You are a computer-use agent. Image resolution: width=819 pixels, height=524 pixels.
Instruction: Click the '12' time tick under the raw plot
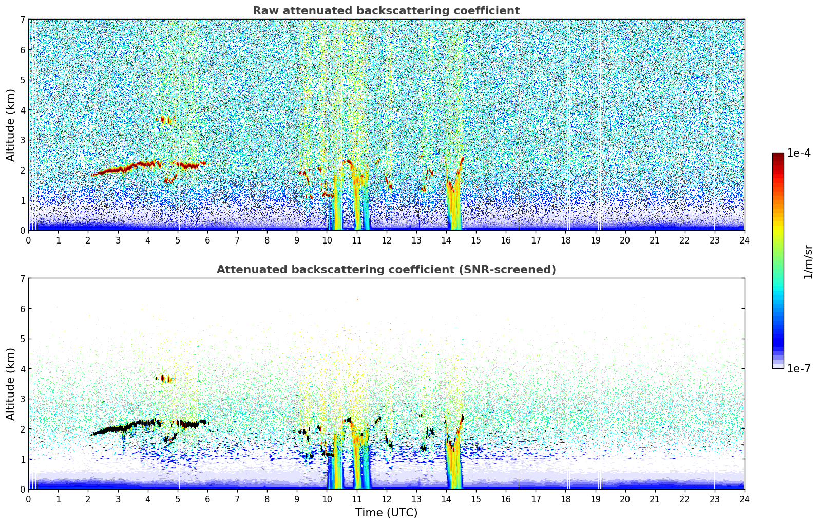click(386, 240)
